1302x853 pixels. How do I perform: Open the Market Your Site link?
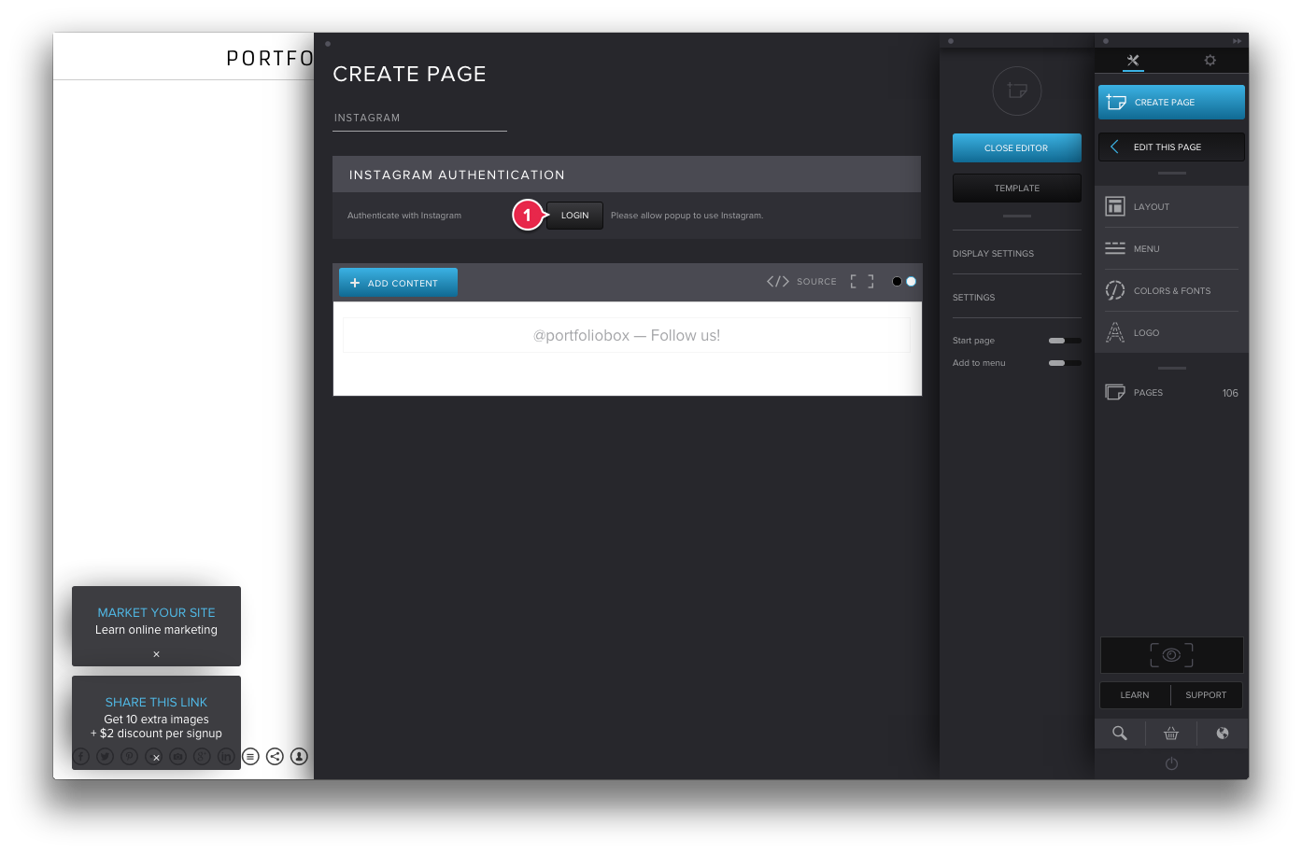pyautogui.click(x=156, y=612)
